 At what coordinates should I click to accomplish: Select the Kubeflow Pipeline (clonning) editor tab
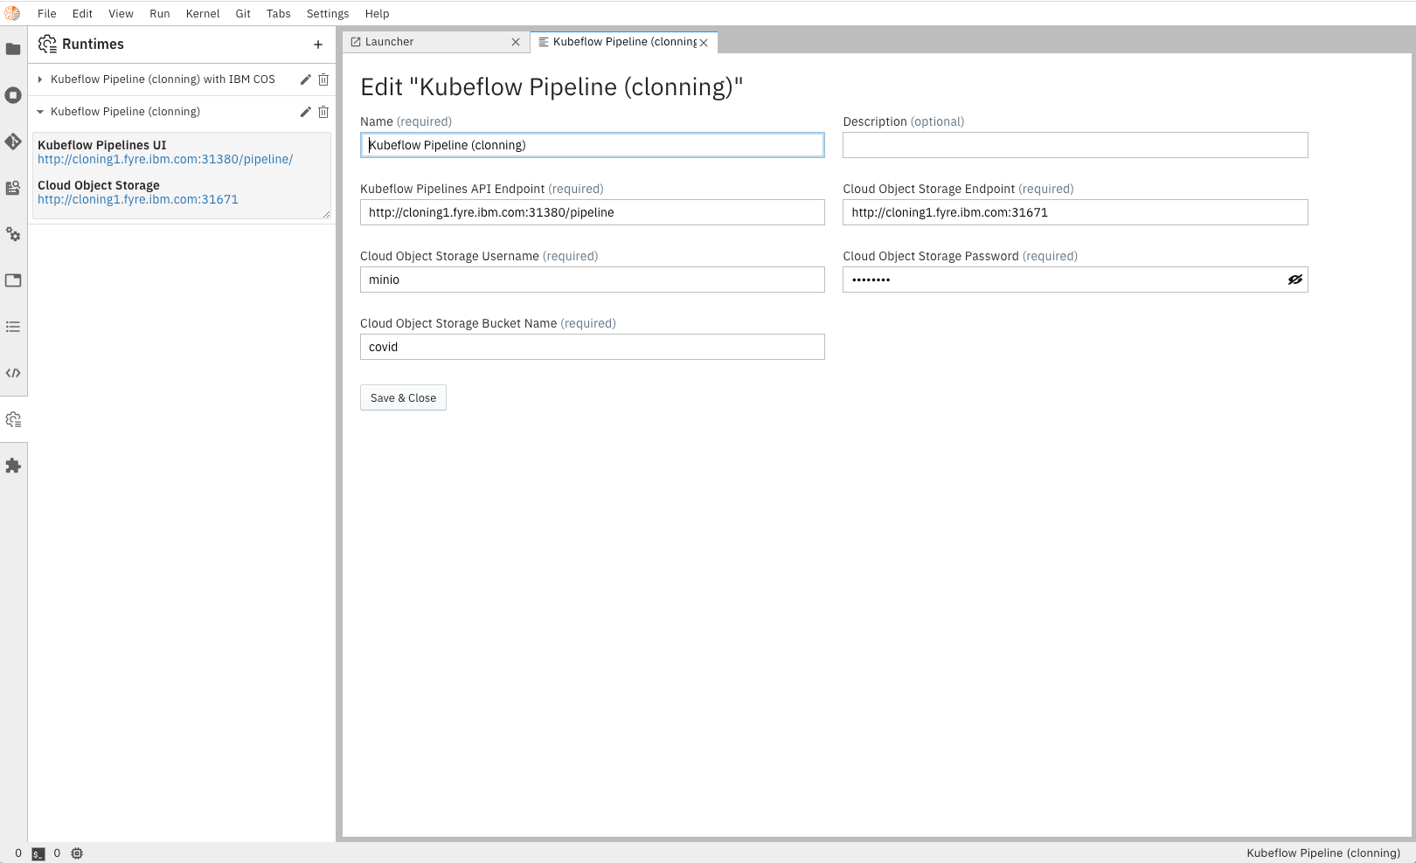pyautogui.click(x=624, y=42)
